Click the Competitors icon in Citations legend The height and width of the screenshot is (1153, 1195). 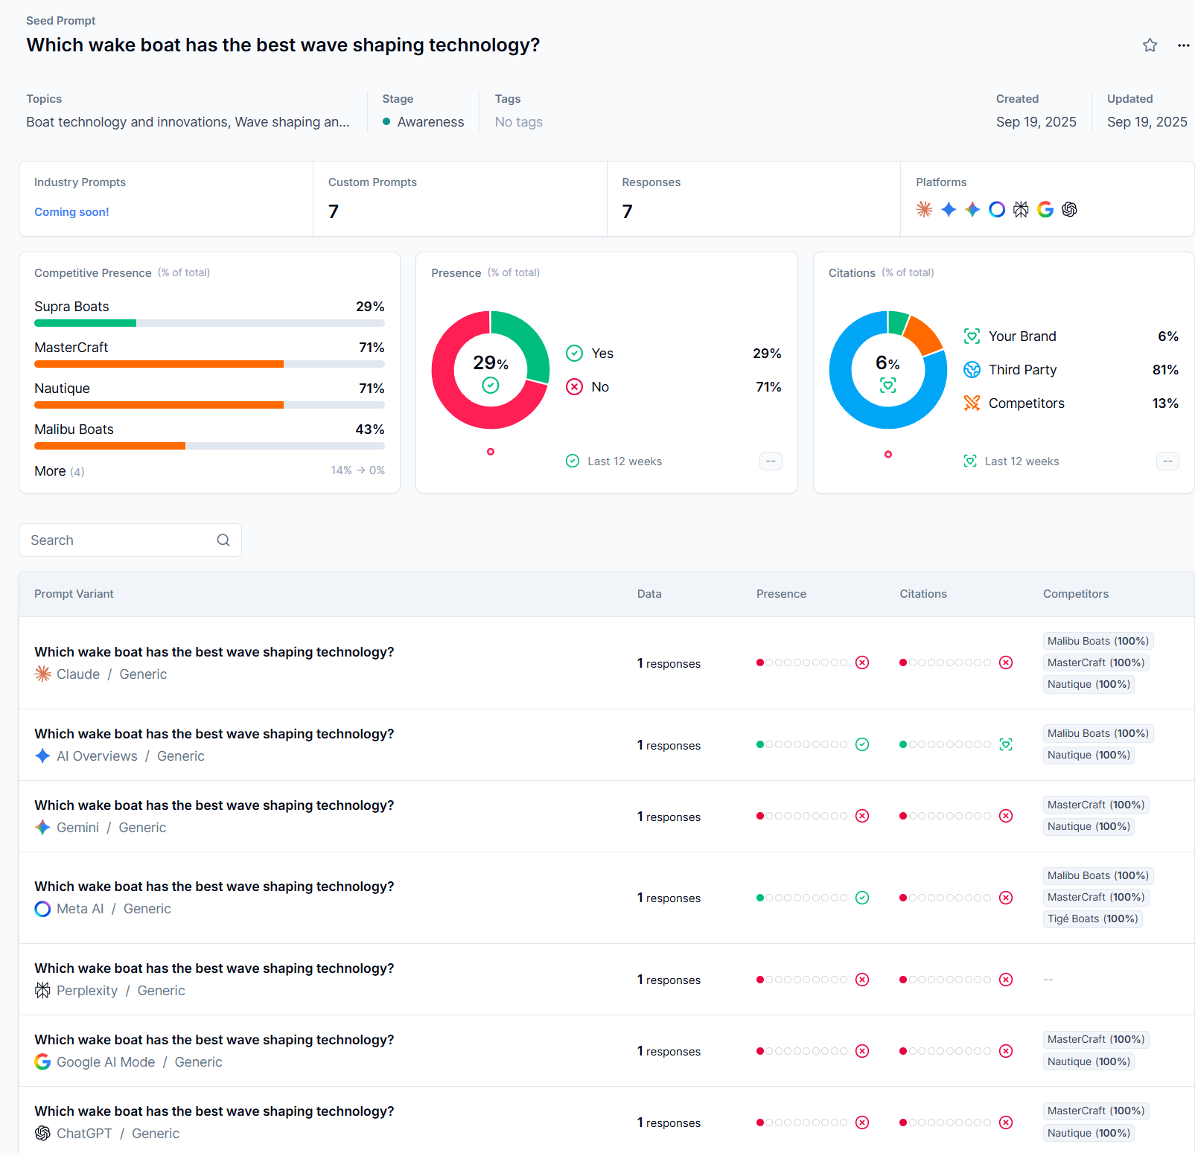coord(972,403)
